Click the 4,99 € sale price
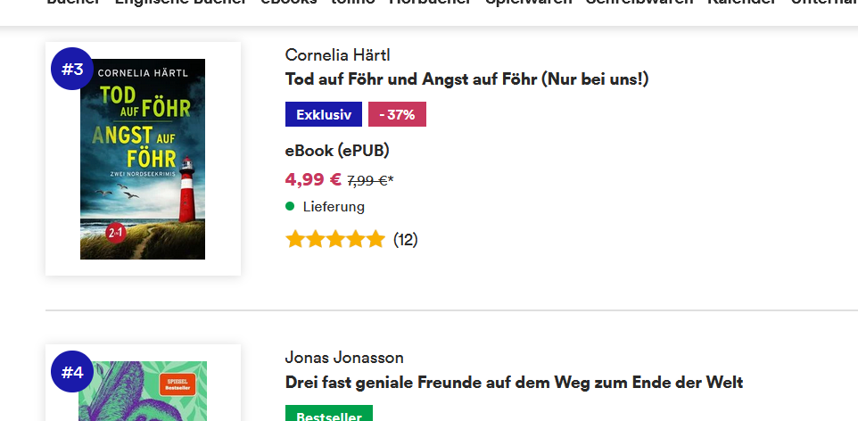 click(313, 179)
